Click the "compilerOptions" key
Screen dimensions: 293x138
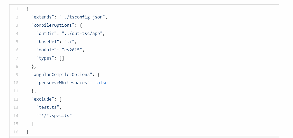[x=51, y=25]
